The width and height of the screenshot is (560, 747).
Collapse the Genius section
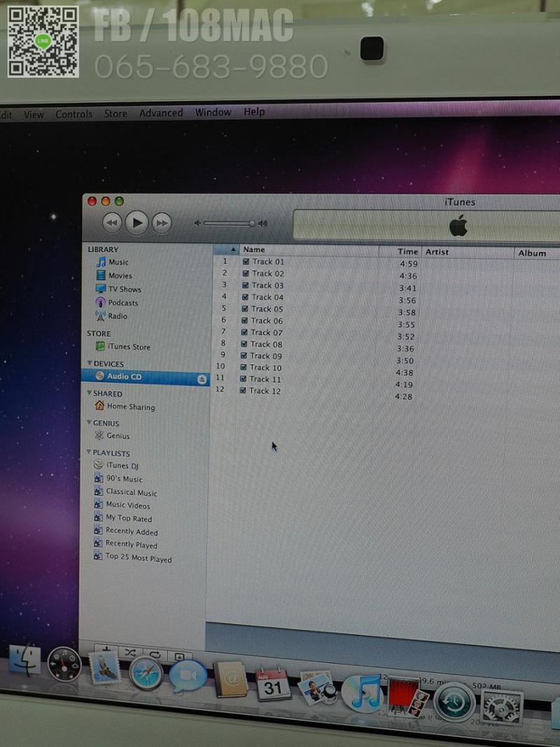pyautogui.click(x=89, y=423)
